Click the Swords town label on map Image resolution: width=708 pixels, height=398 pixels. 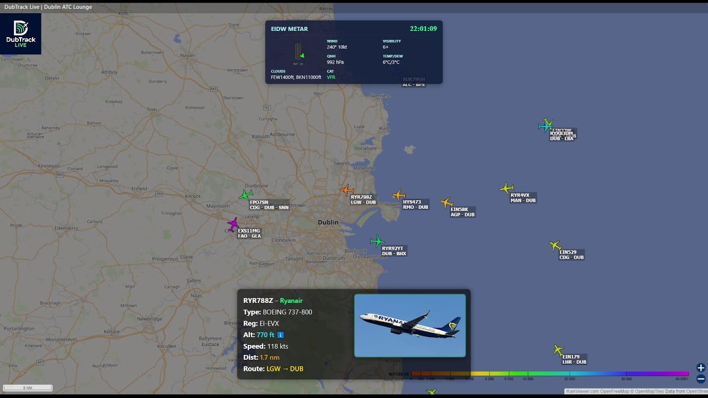(x=342, y=163)
